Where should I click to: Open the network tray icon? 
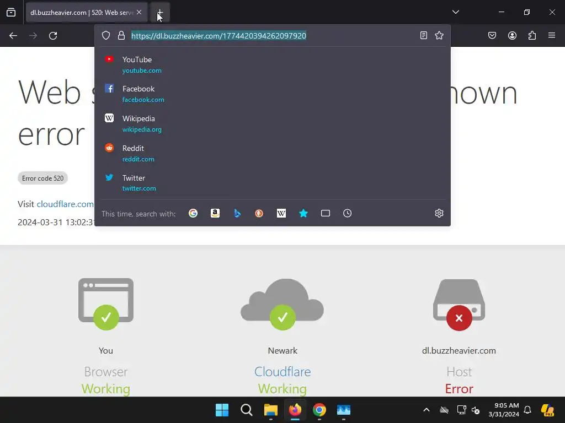pos(461,410)
